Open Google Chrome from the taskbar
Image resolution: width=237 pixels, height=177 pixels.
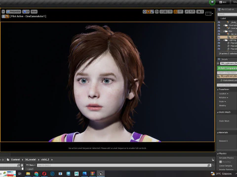pos(36,174)
